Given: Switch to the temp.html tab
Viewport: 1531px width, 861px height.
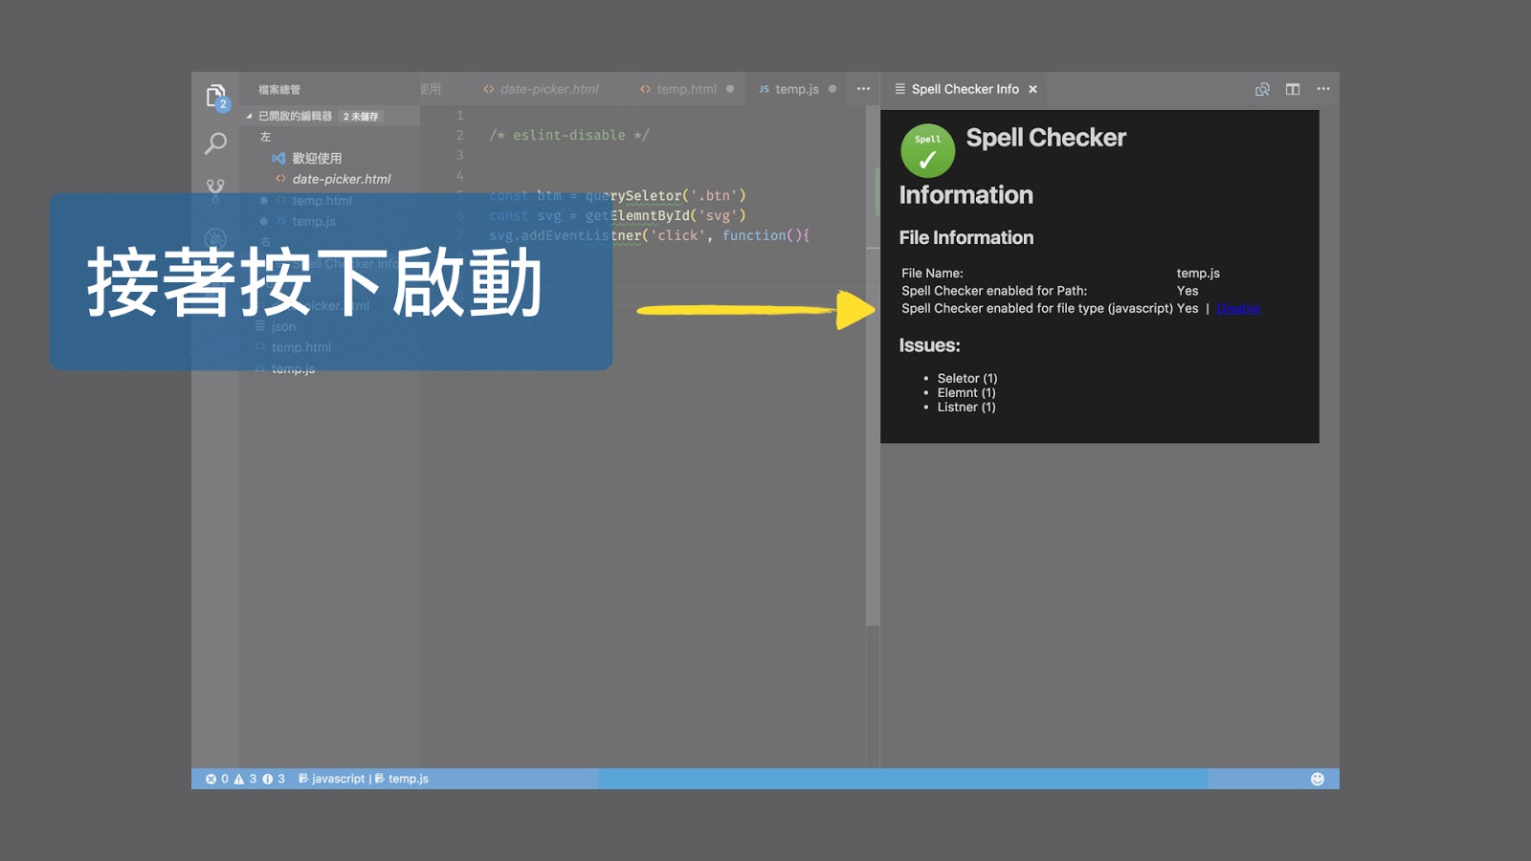Looking at the screenshot, I should pyautogui.click(x=686, y=89).
